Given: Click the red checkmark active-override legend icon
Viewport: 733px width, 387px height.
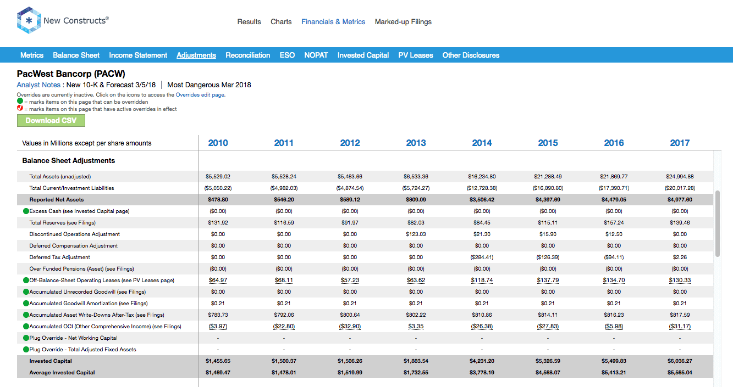Looking at the screenshot, I should (x=20, y=109).
